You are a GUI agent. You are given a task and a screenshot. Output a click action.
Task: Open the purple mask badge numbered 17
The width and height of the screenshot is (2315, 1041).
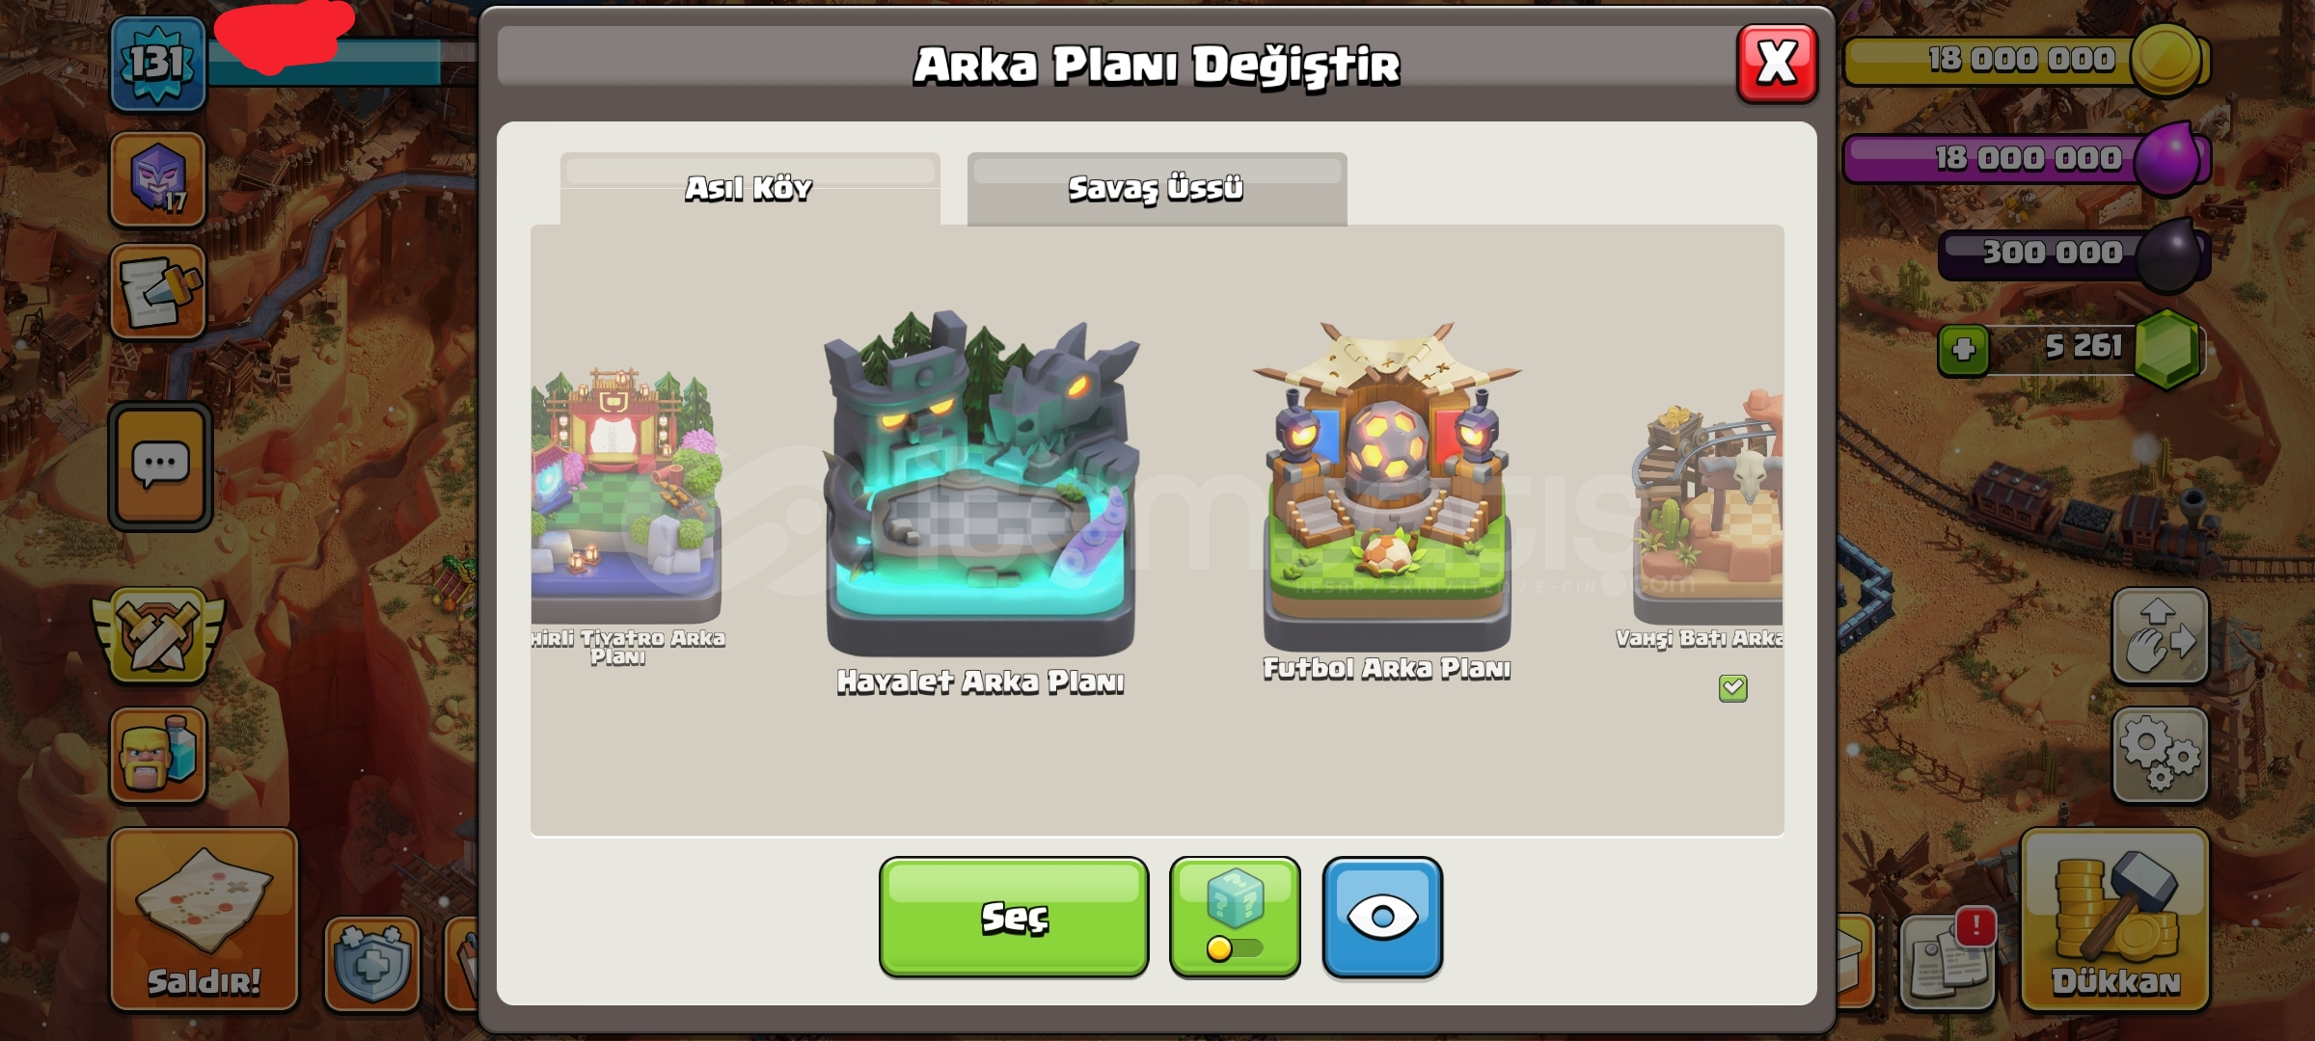[x=158, y=179]
